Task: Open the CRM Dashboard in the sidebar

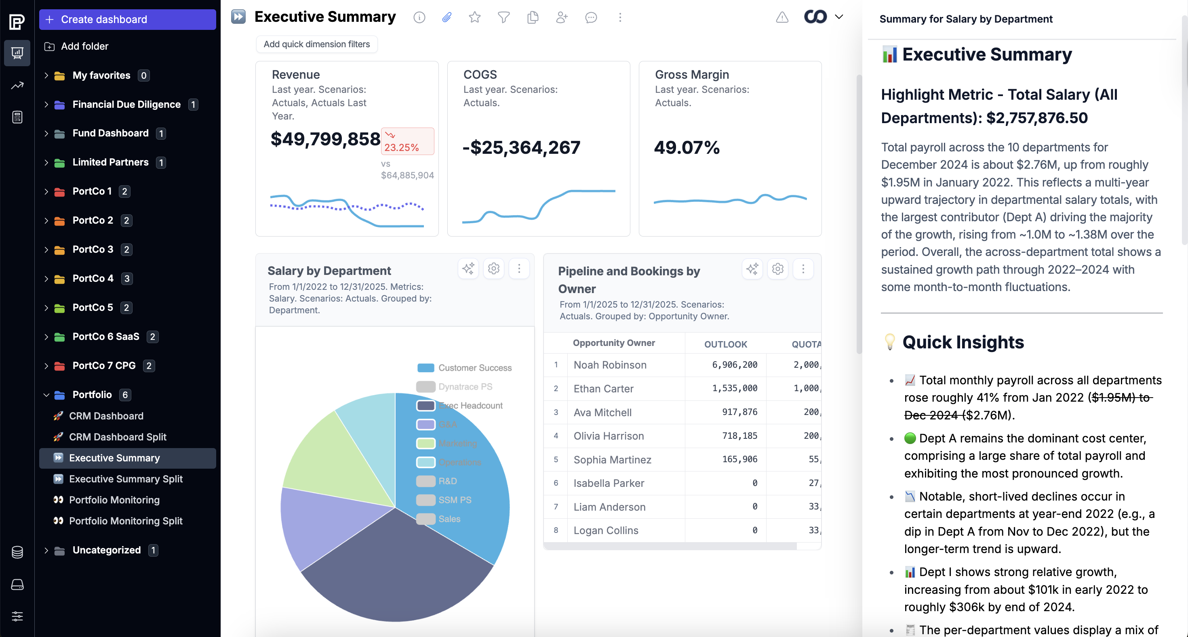Action: (106, 416)
